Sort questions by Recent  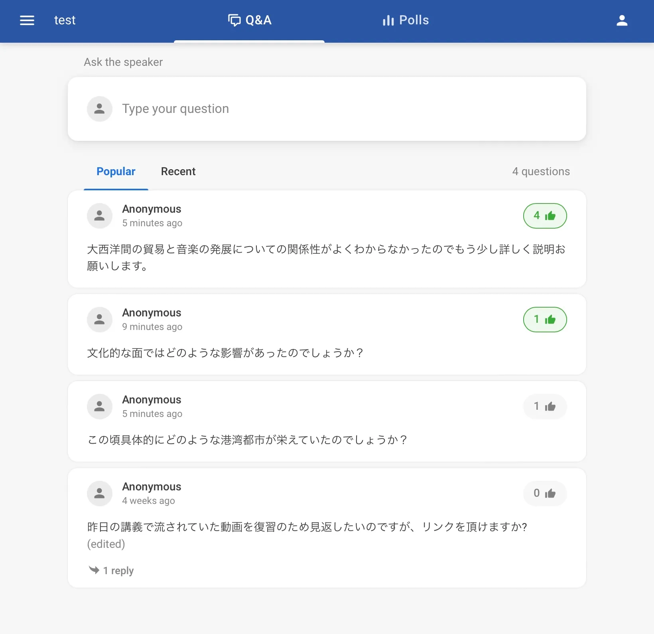(x=178, y=172)
